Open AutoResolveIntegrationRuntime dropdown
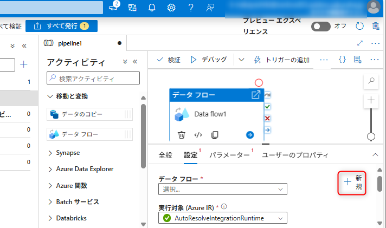The height and width of the screenshot is (228, 386). (223, 218)
